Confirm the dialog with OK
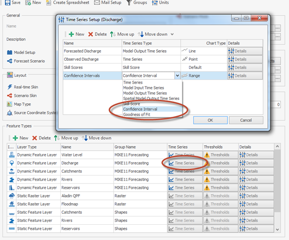The image size is (289, 240). (210, 120)
